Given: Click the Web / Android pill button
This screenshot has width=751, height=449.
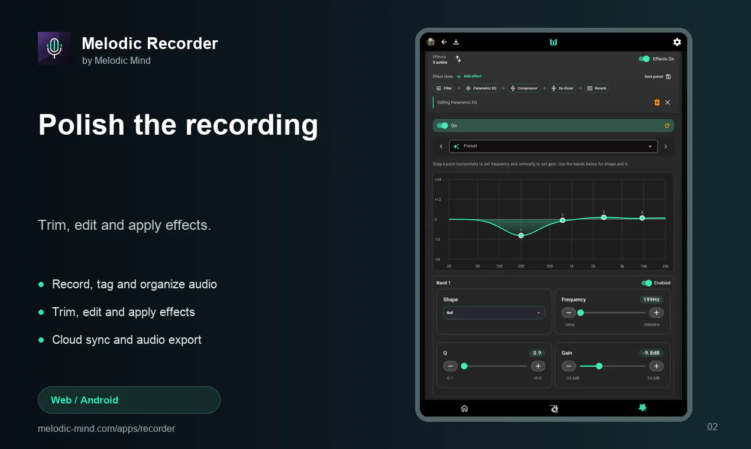Looking at the screenshot, I should [x=129, y=400].
